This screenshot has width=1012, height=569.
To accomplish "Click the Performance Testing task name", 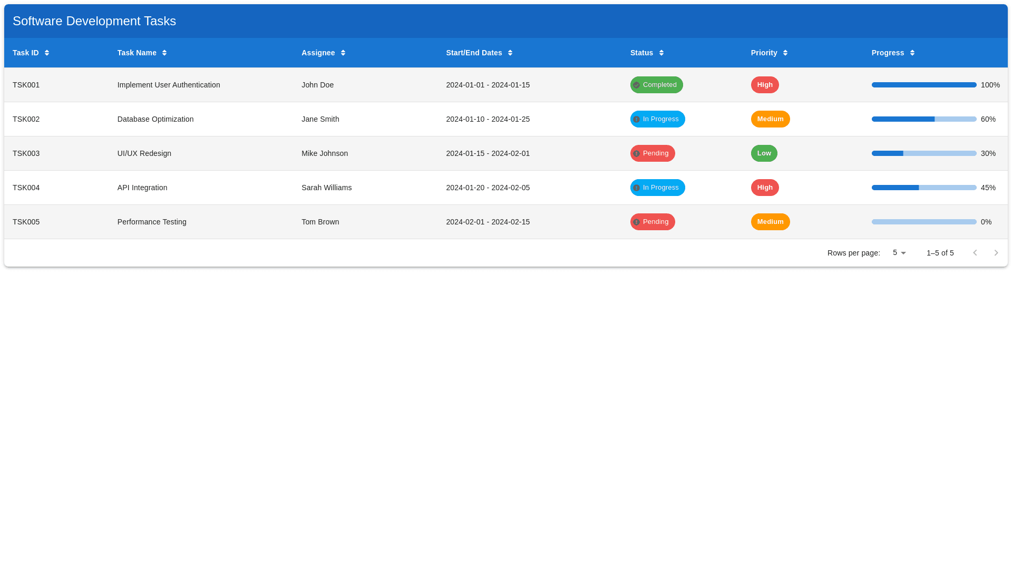I will coord(152,222).
